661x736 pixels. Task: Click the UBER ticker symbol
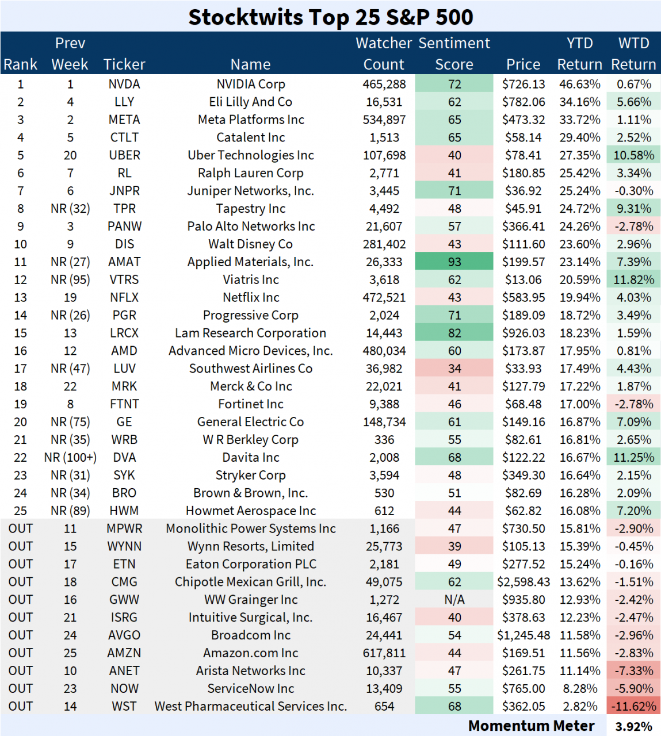pos(124,155)
